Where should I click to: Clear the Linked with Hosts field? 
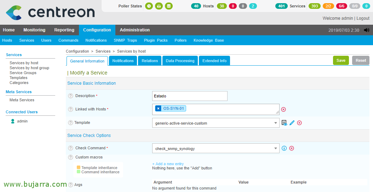[x=283, y=109]
